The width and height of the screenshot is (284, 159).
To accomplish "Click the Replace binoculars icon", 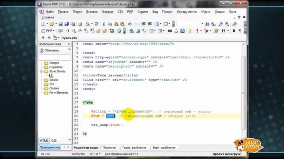I will (x=213, y=24).
